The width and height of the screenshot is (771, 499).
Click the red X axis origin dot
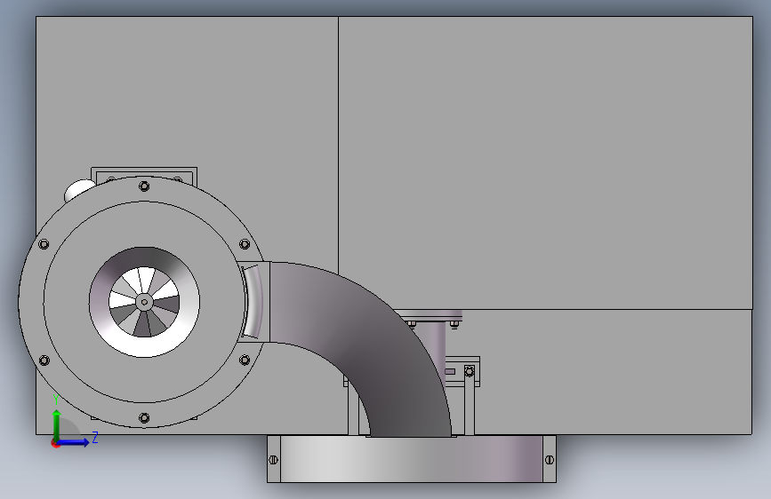(55, 443)
